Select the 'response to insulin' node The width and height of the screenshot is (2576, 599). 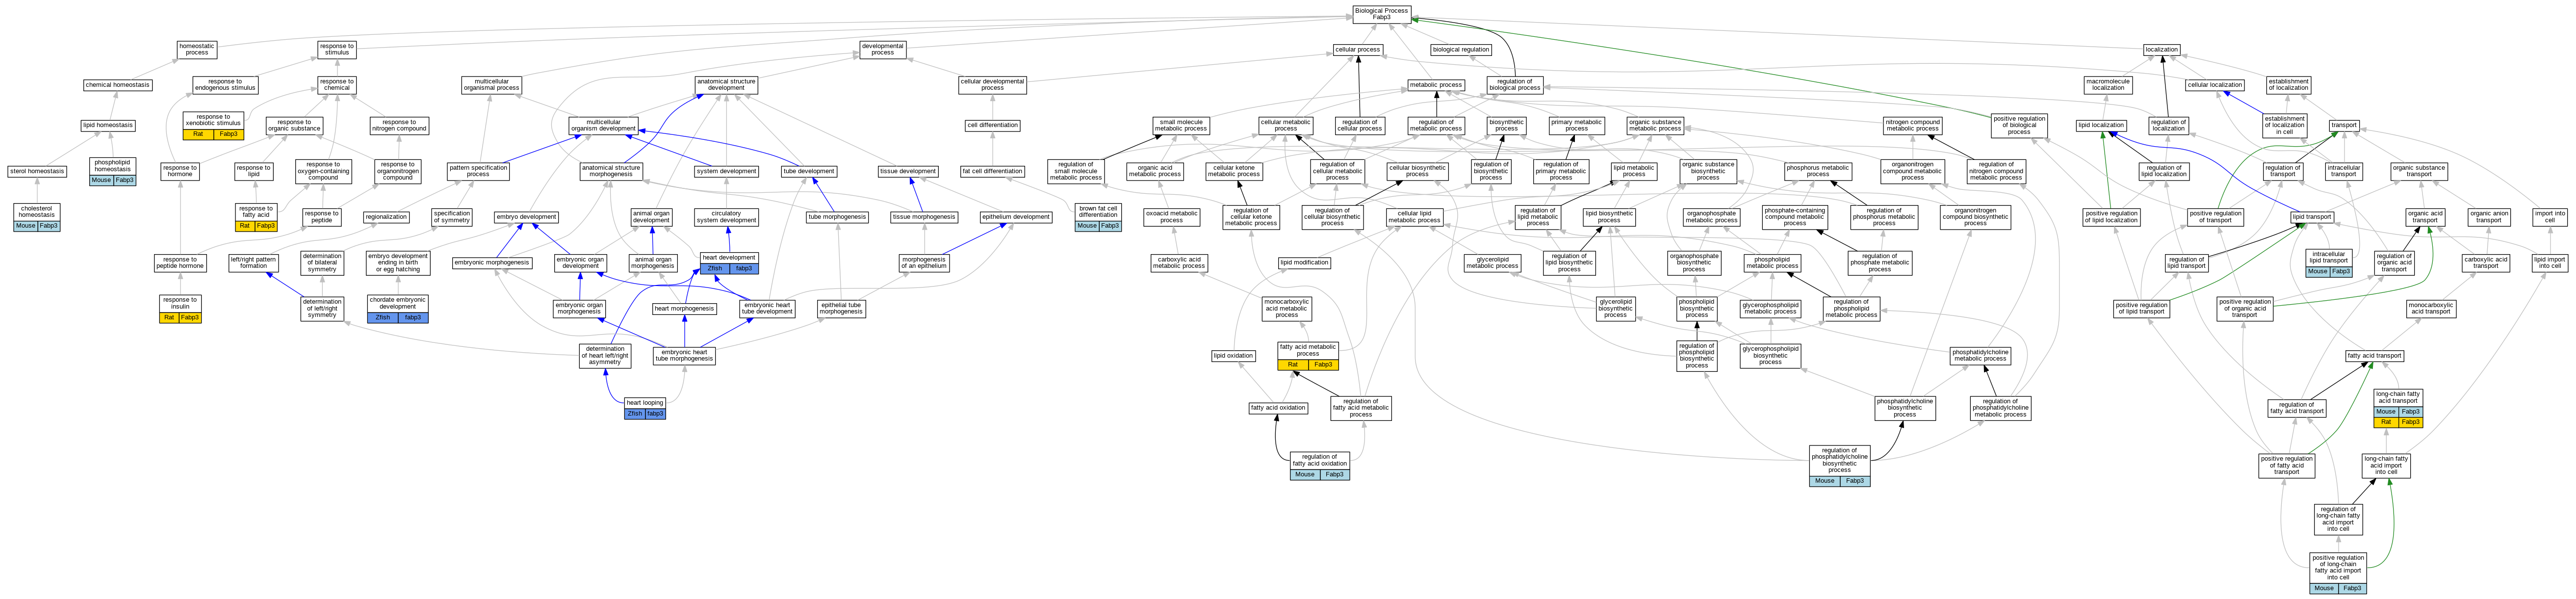point(180,308)
